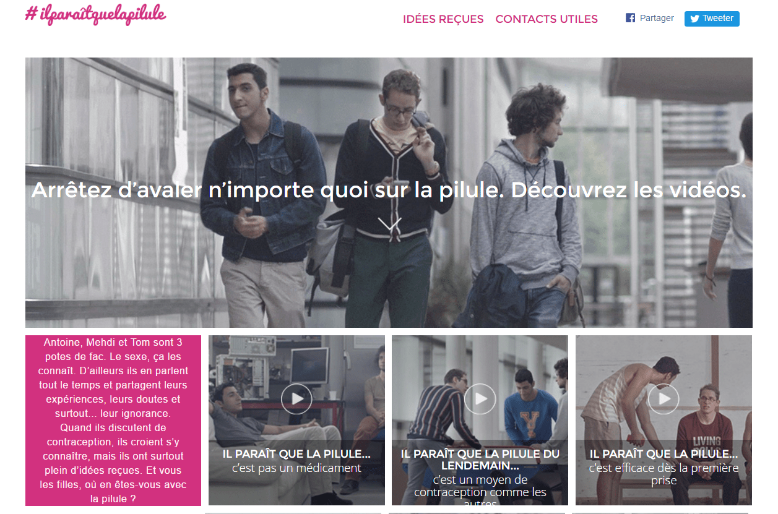Viewport: 778px width, 514px height.
Task: Click the Partager share link
Action: click(657, 19)
